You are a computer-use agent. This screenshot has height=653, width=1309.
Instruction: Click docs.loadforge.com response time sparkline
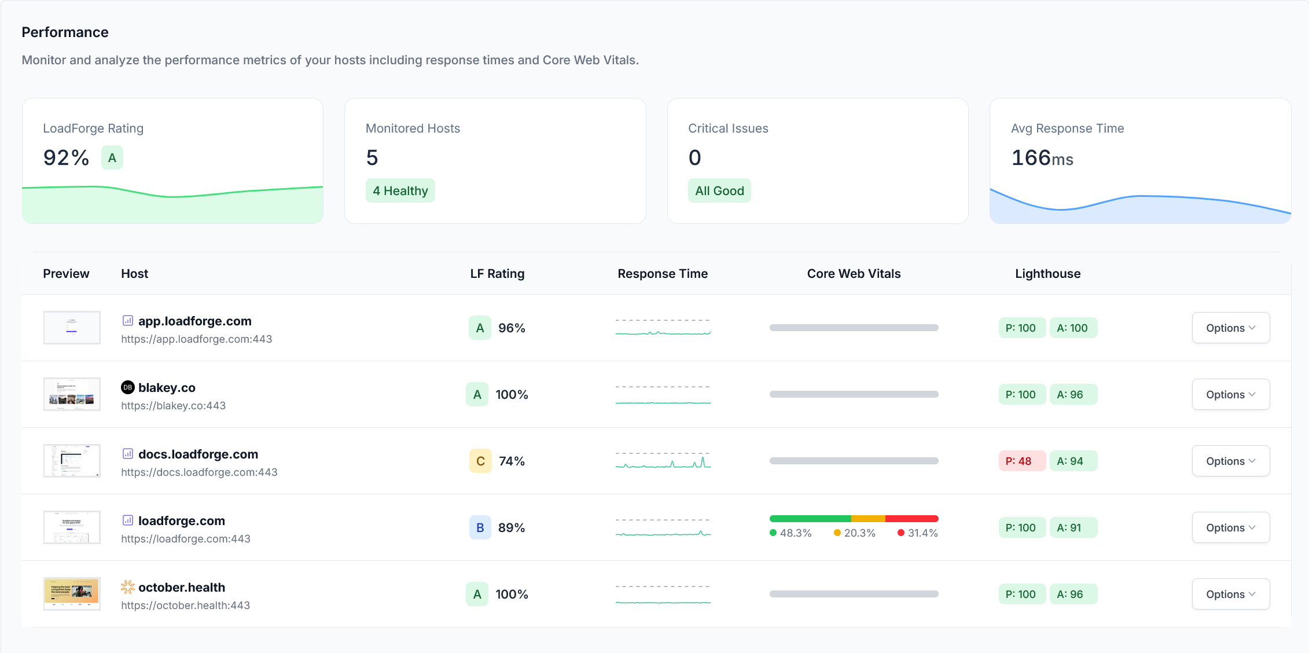(x=663, y=461)
